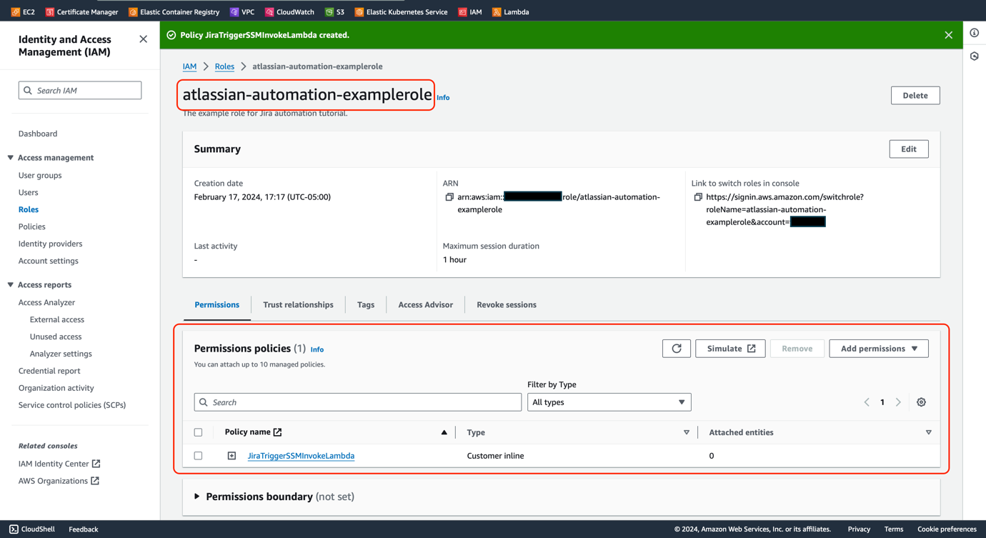The height and width of the screenshot is (538, 986).
Task: Open permissions table settings gear
Action: point(921,402)
